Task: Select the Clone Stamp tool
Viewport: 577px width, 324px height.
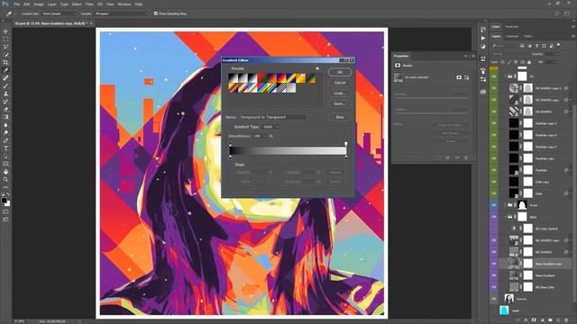Action: [x=5, y=94]
